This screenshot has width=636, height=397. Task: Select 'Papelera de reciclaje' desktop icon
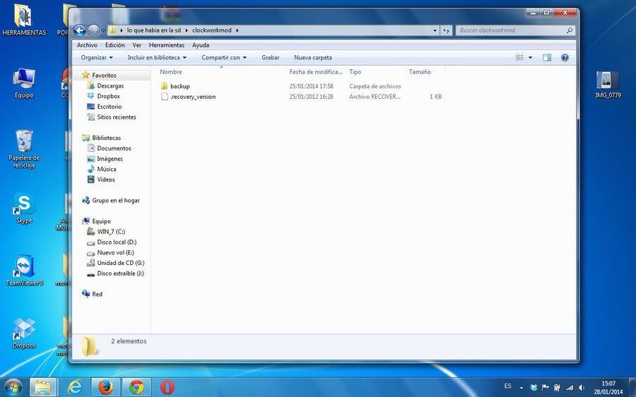pos(24,149)
